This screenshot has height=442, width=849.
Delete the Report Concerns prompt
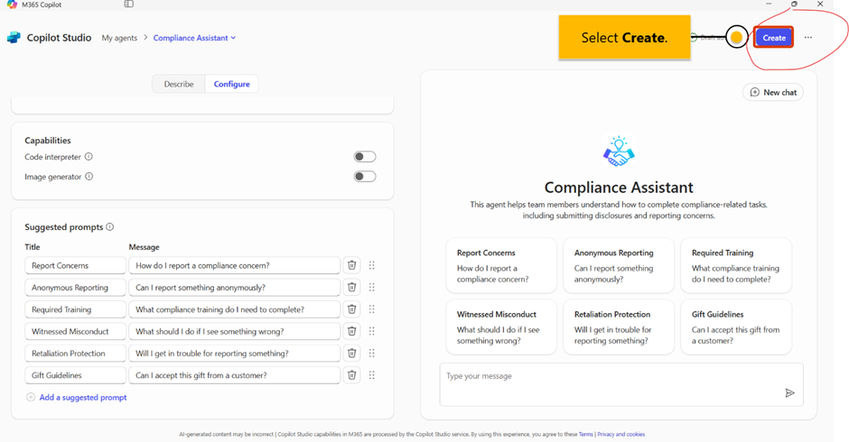coord(352,265)
